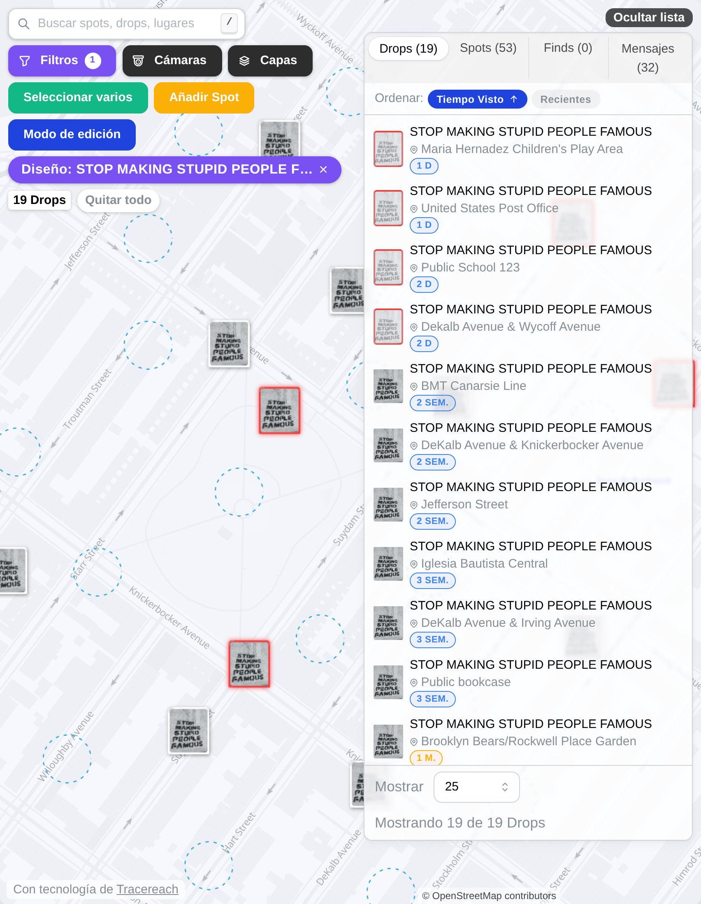Screen dimensions: 701x904
Task: Open the Maria Hernadez Children's Play Area drop
Action: click(x=528, y=149)
